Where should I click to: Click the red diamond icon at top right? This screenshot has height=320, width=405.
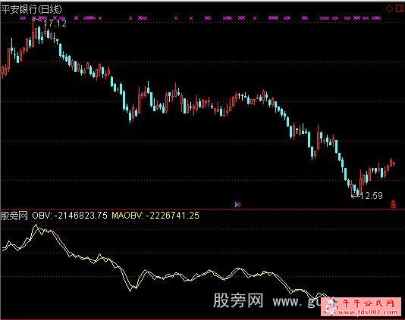tap(389, 9)
